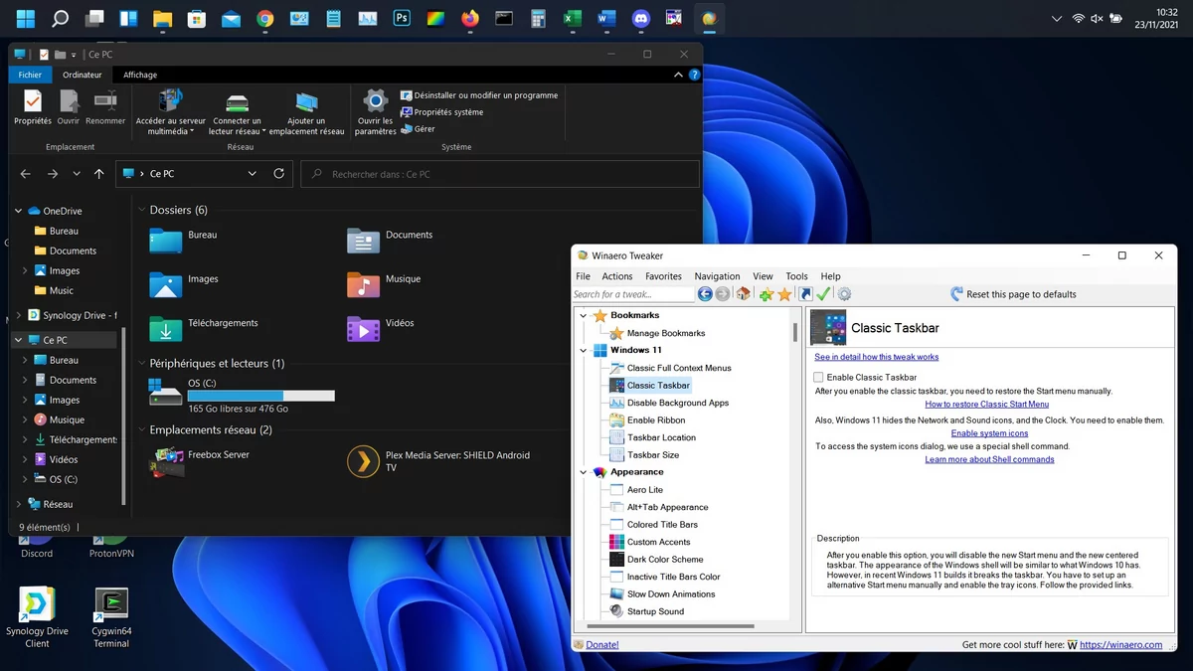Click Propriétés système in the ribbon

pos(442,112)
